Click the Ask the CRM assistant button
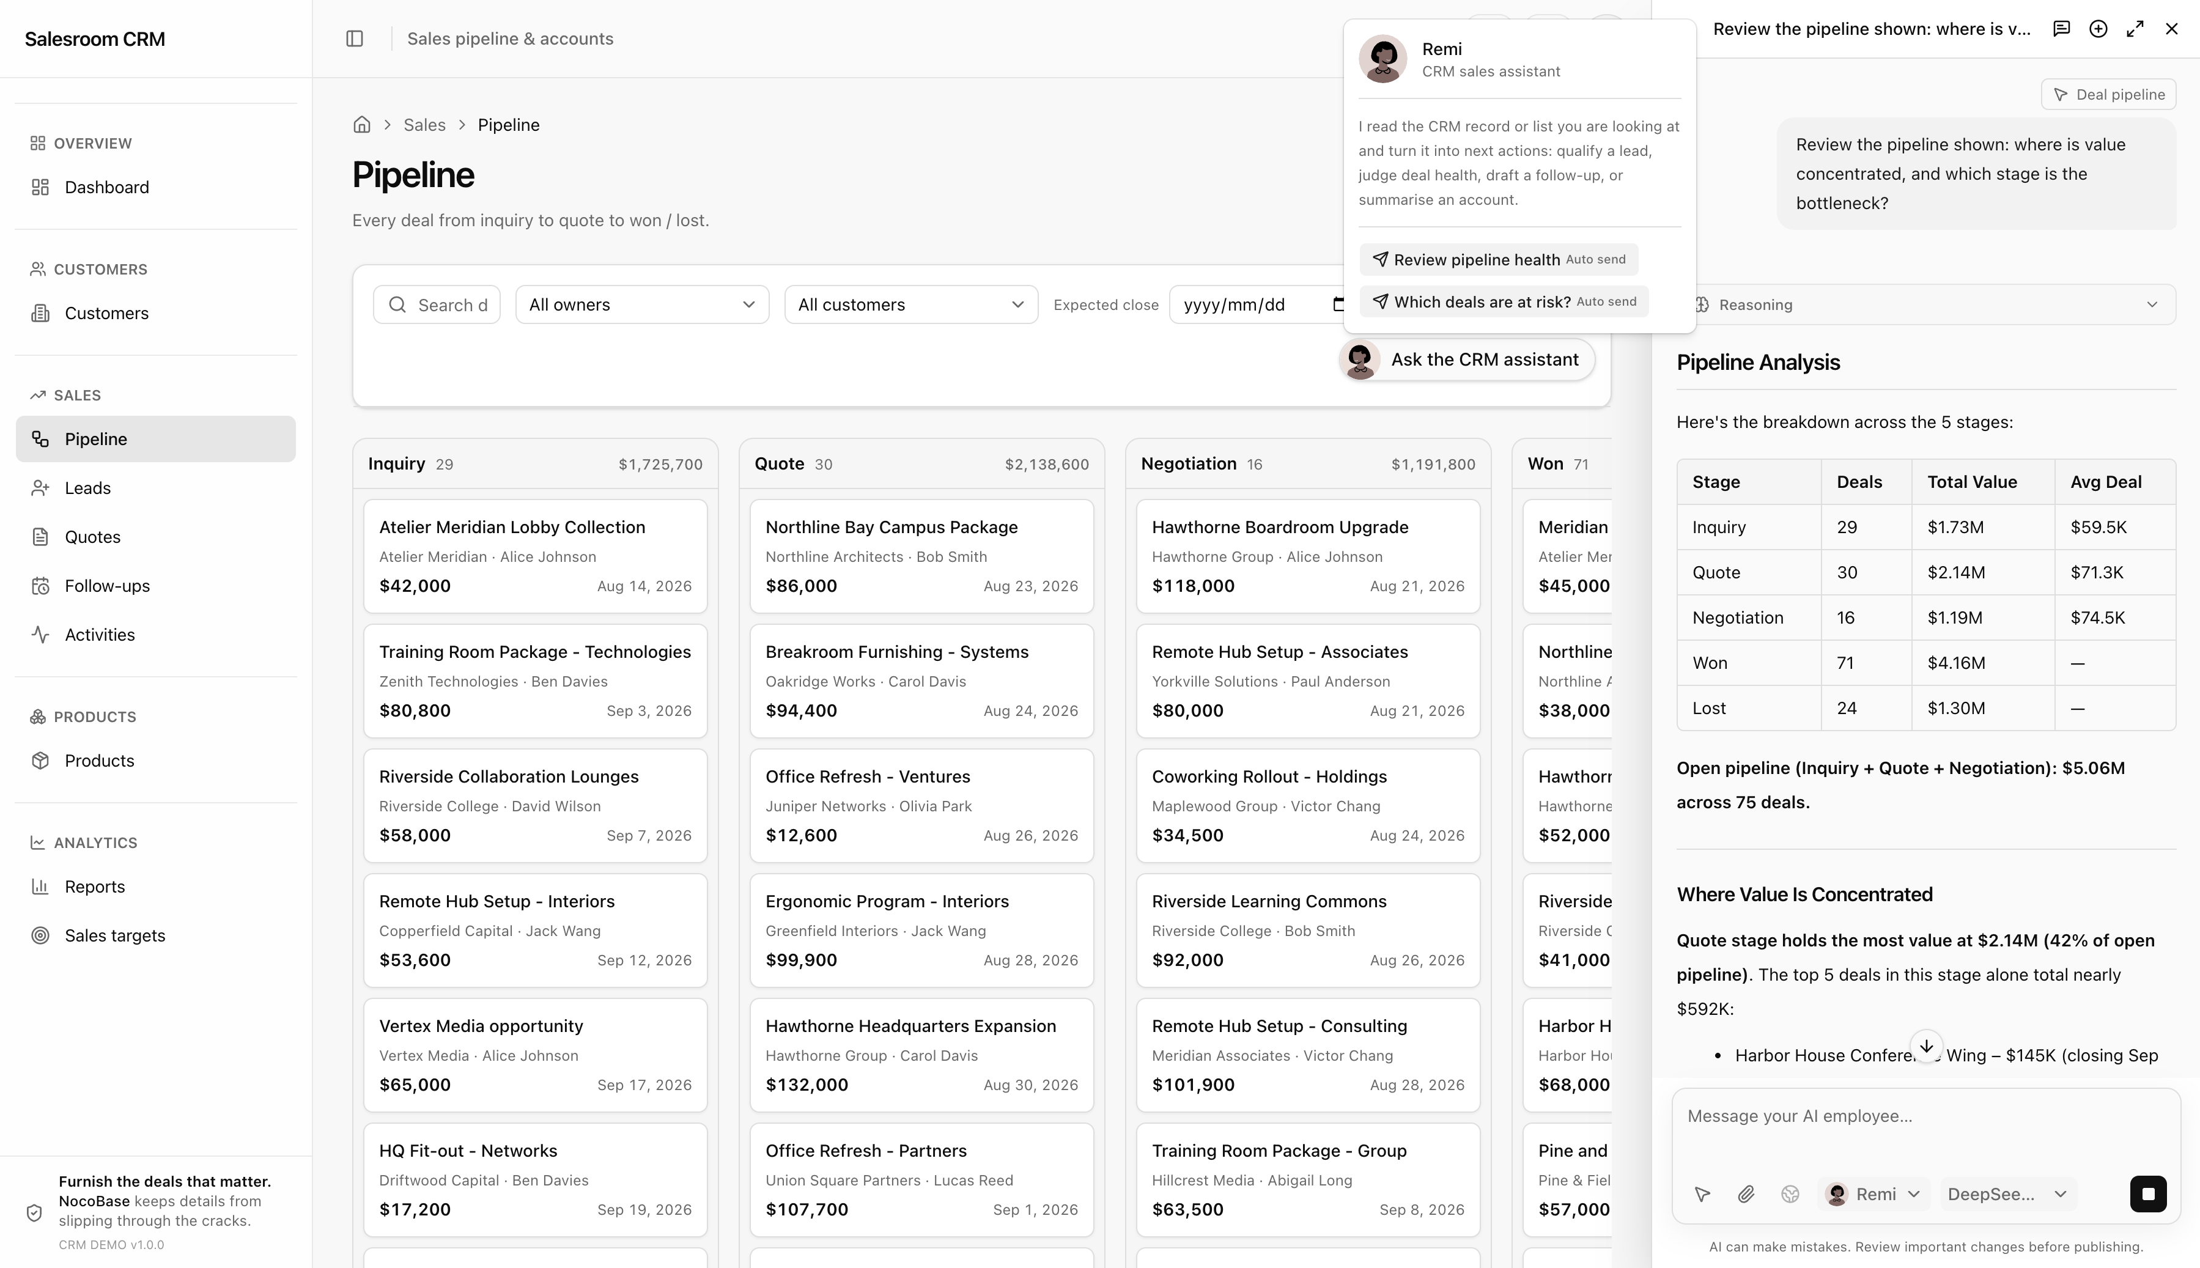This screenshot has width=2200, height=1268. tap(1467, 359)
